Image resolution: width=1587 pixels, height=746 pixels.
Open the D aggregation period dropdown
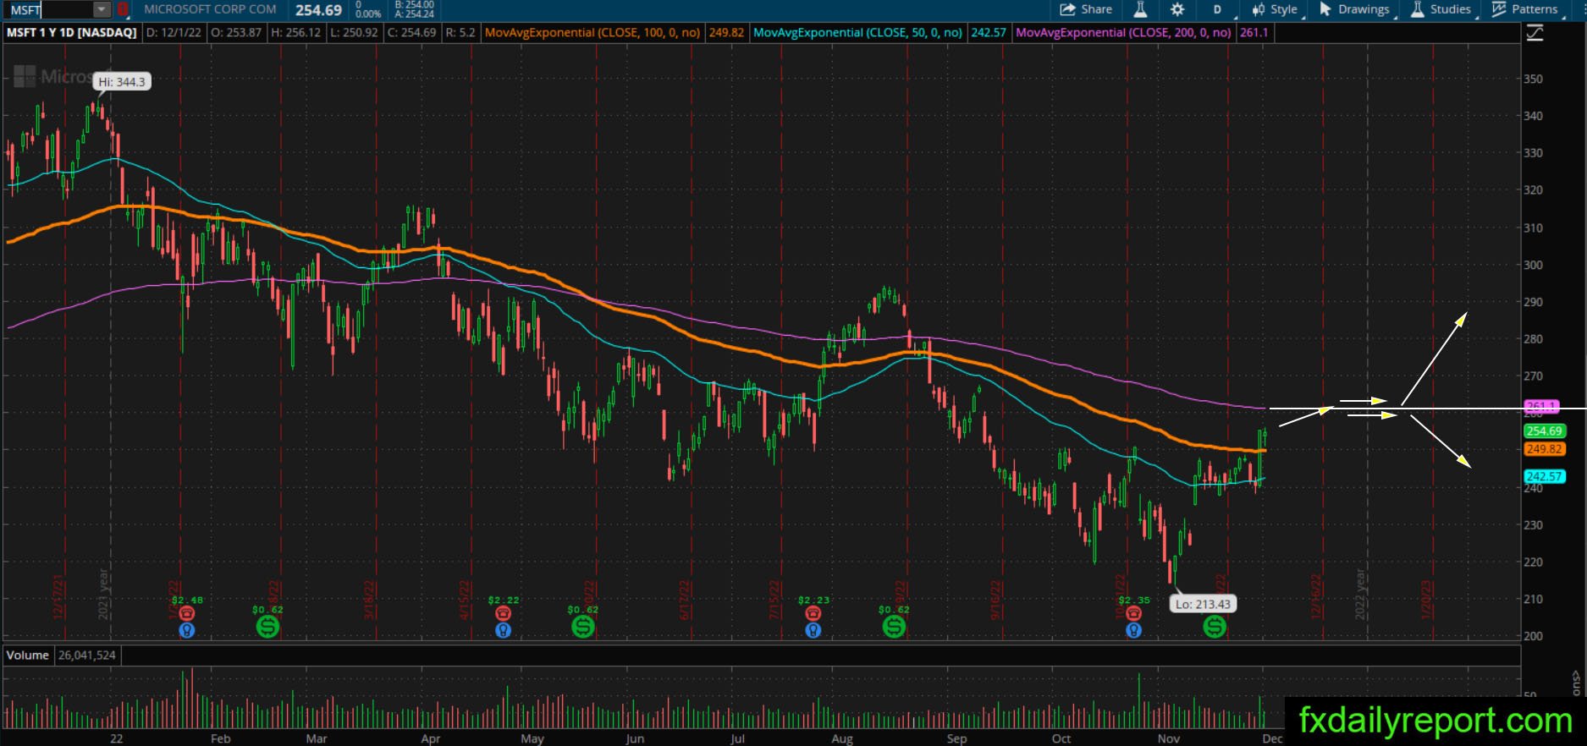tap(1220, 9)
